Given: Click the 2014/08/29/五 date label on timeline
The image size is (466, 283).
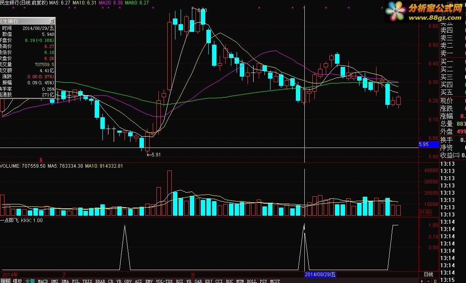Looking at the screenshot, I should (x=320, y=274).
